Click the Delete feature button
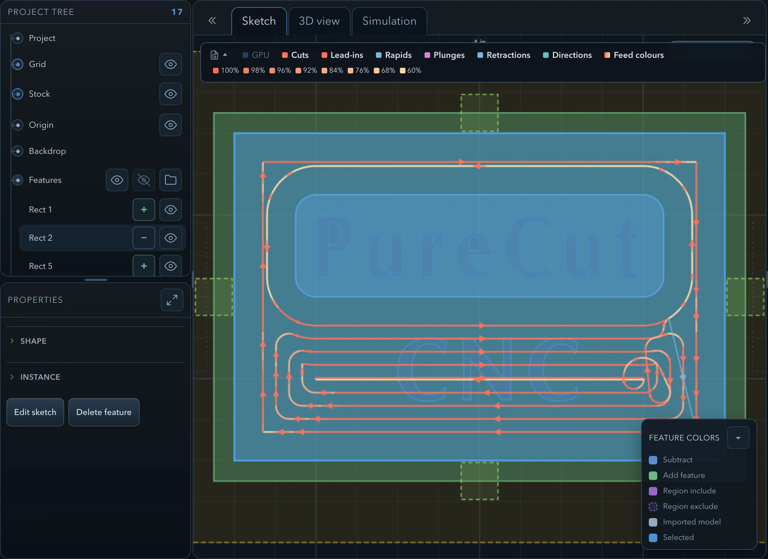Screen dimensions: 768x559 [x=104, y=412]
